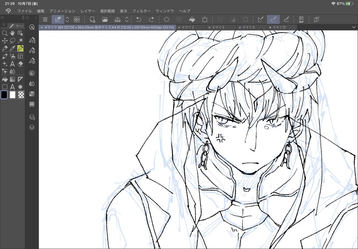This screenshot has width=358, height=249.
Task: Open the smartphone companion mode icon
Action: click(x=302, y=19)
